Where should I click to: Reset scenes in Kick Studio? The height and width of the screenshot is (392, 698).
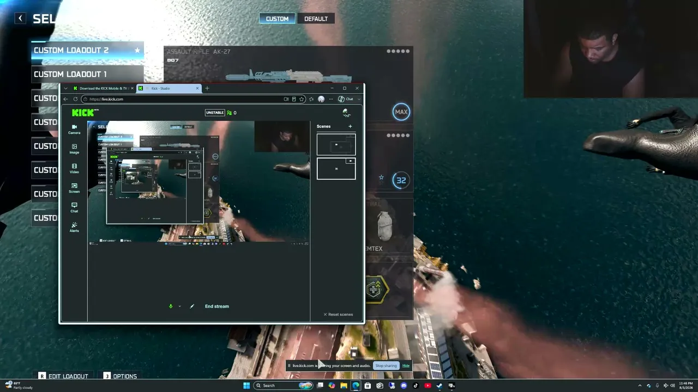[338, 315]
